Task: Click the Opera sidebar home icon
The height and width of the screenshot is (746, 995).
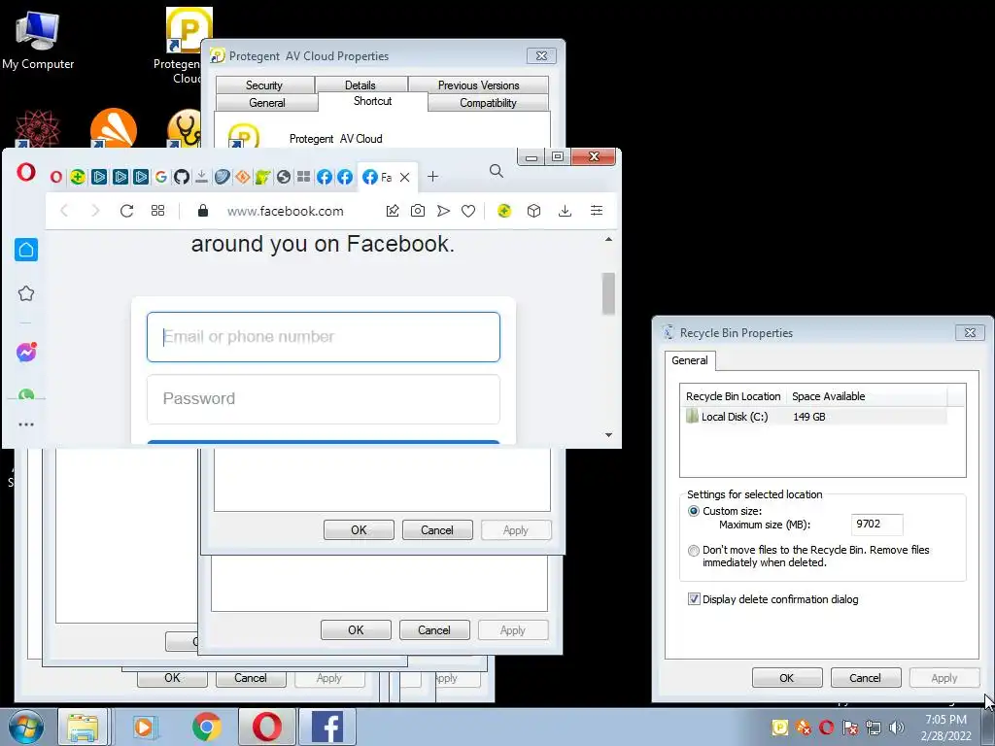Action: point(26,250)
